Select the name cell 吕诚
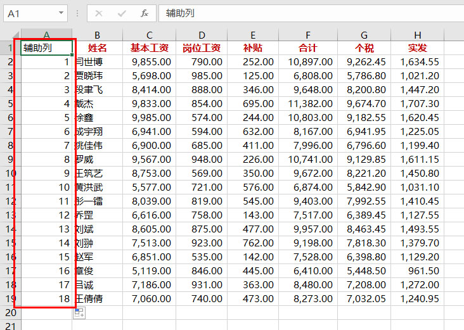This screenshot has height=330, width=464. coord(98,285)
